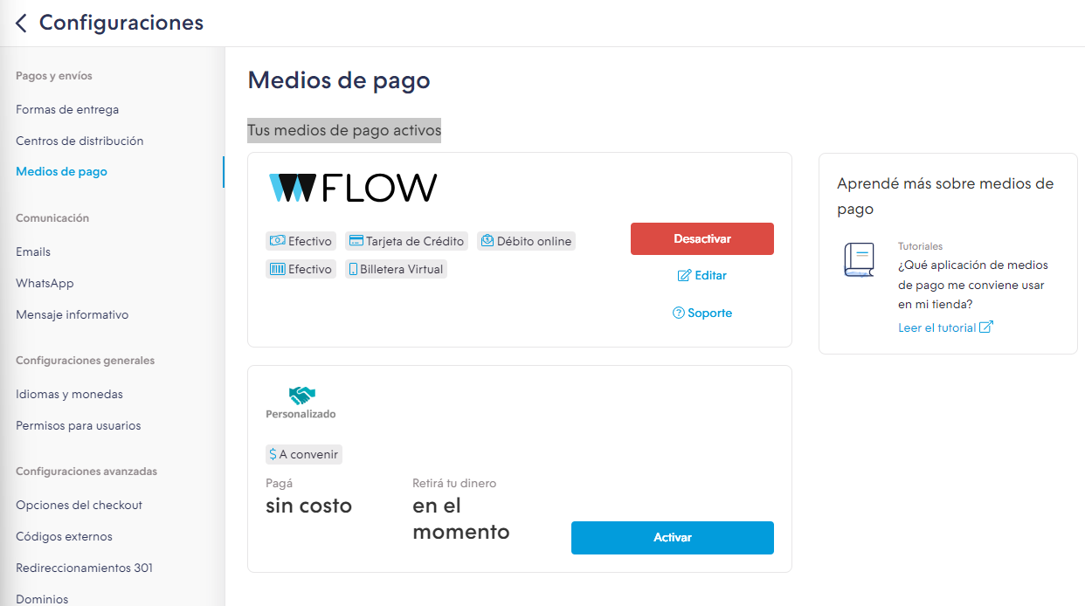Click the credit card icon in Tarjeta de Crédito
The width and height of the screenshot is (1085, 606).
356,241
